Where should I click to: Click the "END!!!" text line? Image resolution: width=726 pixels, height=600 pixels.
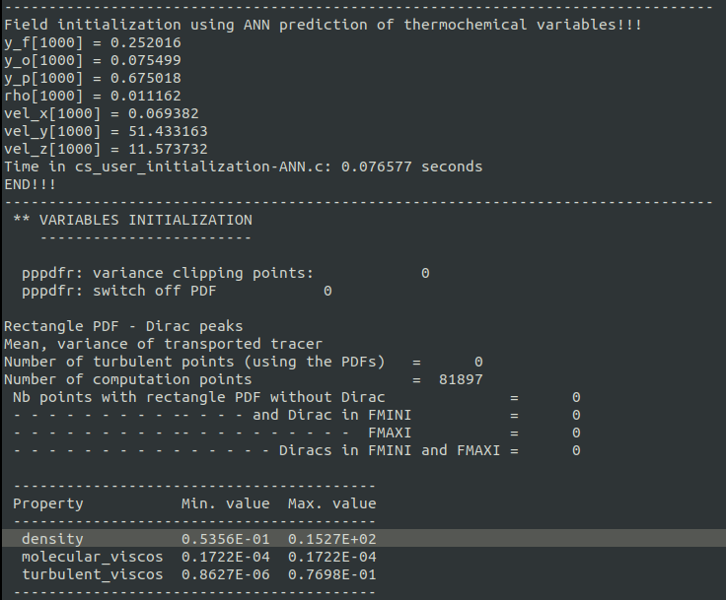[x=31, y=184]
